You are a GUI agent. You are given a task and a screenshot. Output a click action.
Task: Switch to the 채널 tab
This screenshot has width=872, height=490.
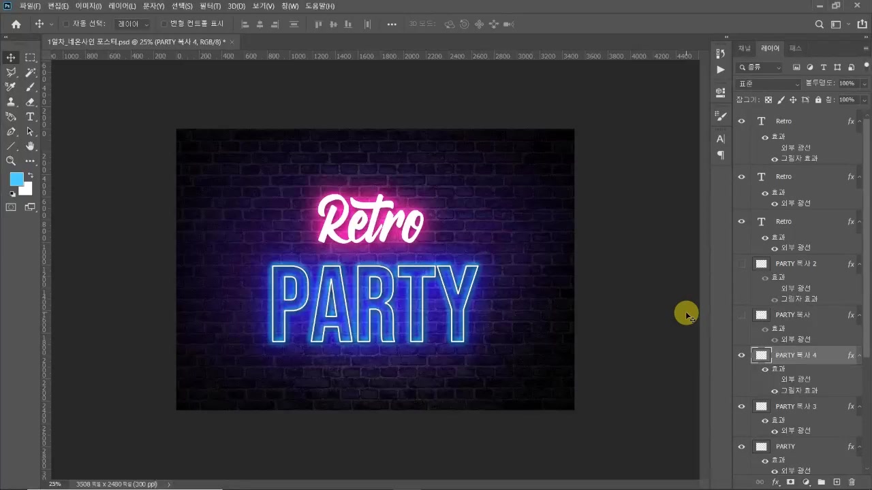click(745, 48)
